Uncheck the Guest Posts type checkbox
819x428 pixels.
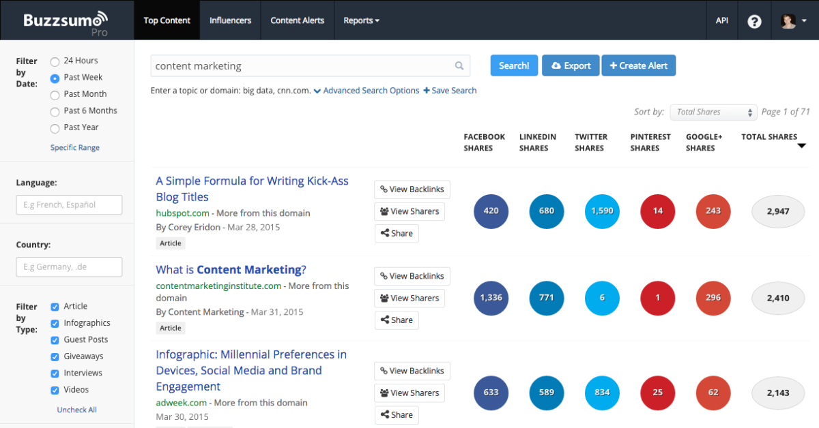(55, 340)
